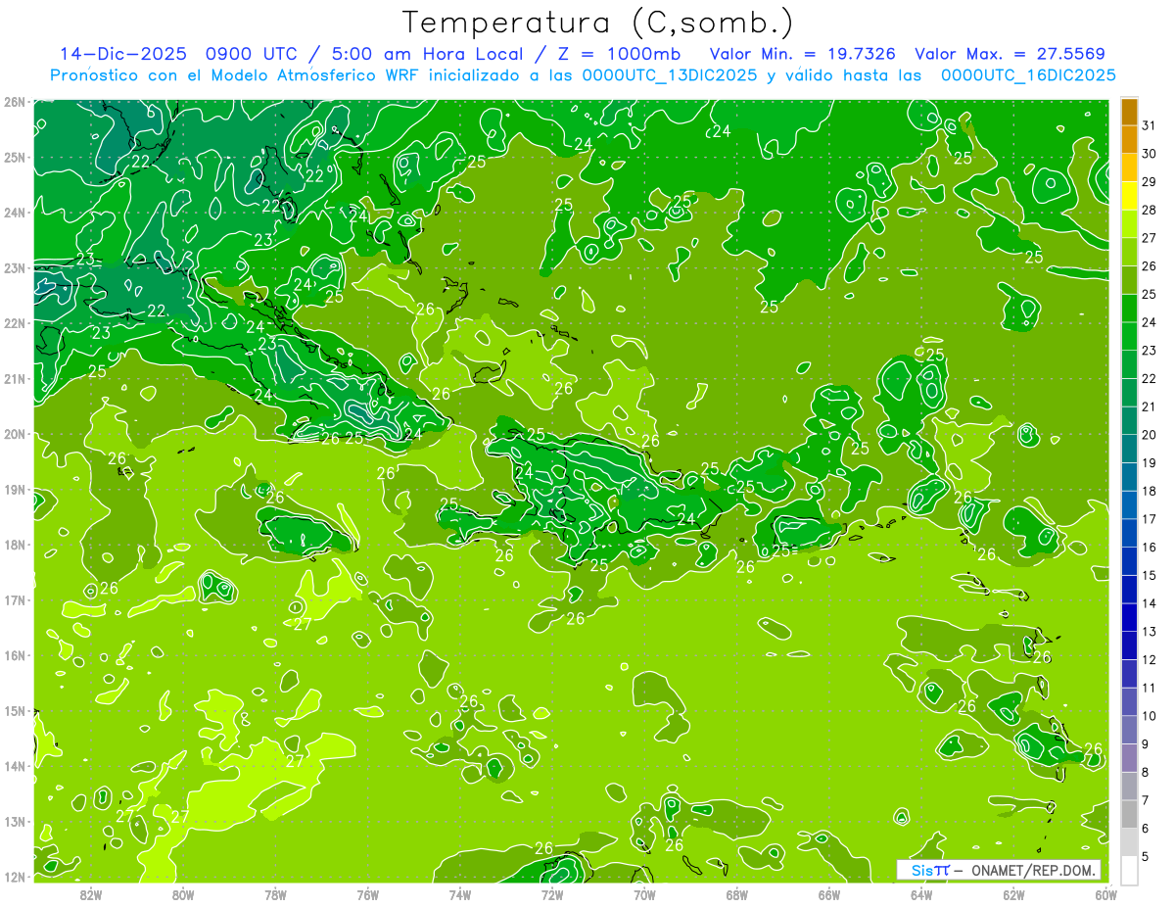Click the '18N' latitude axis label
The height and width of the screenshot is (908, 1175).
point(14,545)
